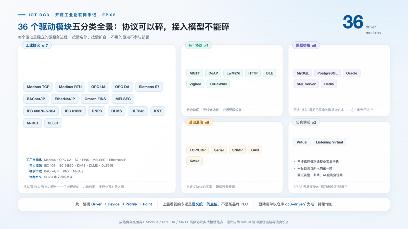Viewport: 408px width, 229px height.
Task: Click the Siemens S7 chip
Action: tap(149, 87)
